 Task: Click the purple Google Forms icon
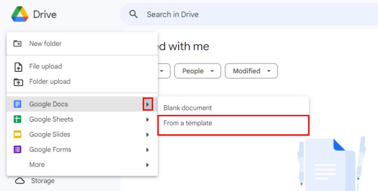click(17, 150)
